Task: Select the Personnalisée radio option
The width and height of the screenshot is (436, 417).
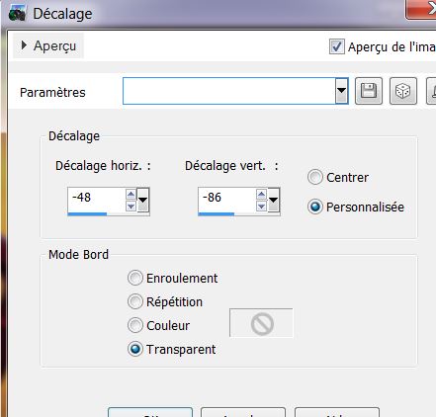Action: pos(314,207)
